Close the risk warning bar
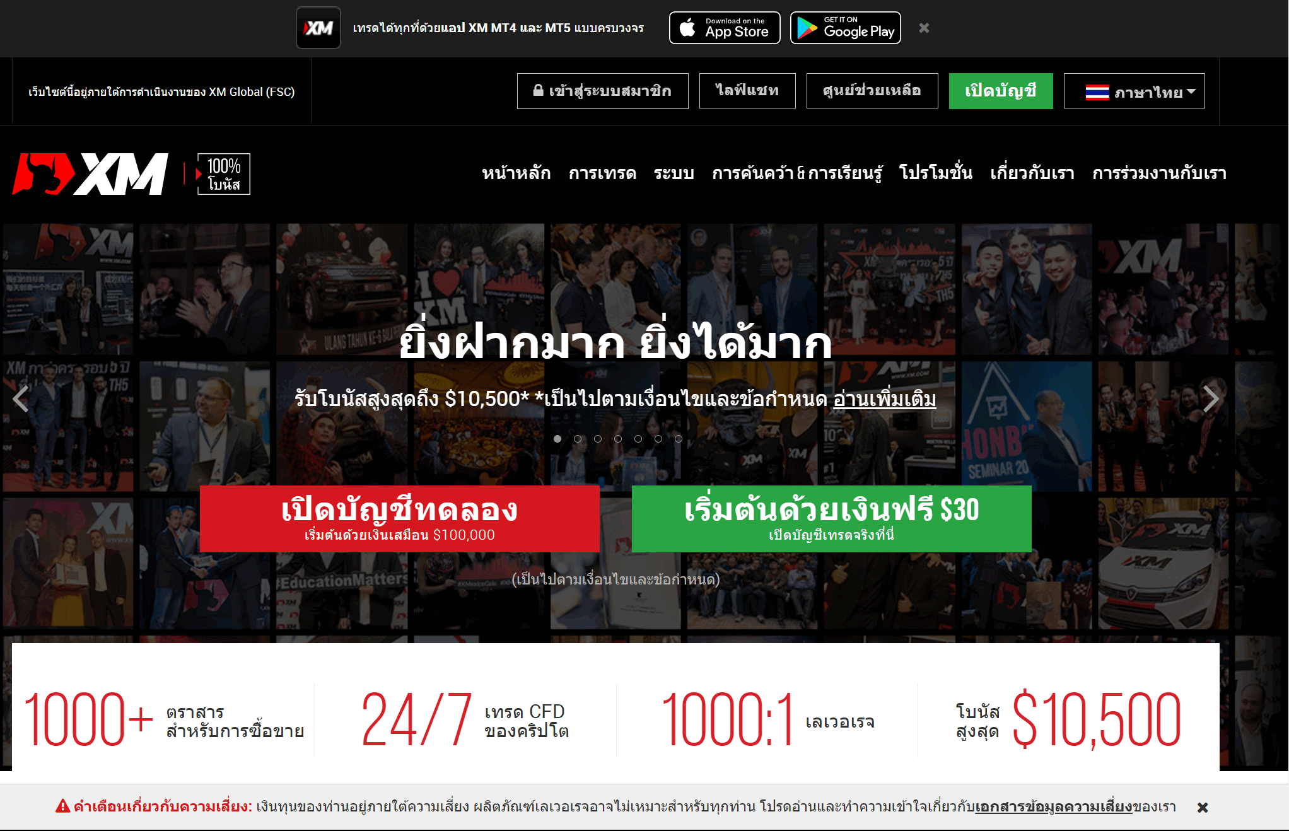The height and width of the screenshot is (831, 1289). (1203, 807)
